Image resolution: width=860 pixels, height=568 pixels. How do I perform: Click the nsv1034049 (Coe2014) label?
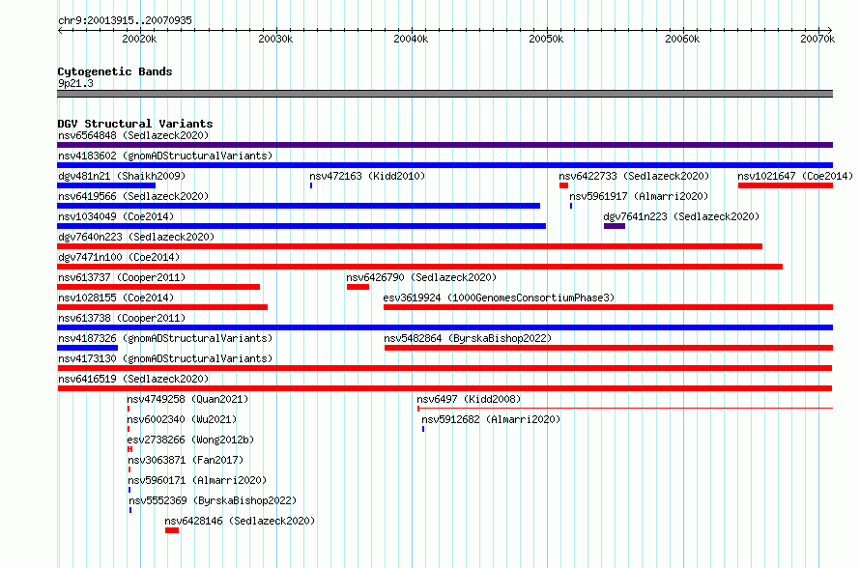[116, 216]
